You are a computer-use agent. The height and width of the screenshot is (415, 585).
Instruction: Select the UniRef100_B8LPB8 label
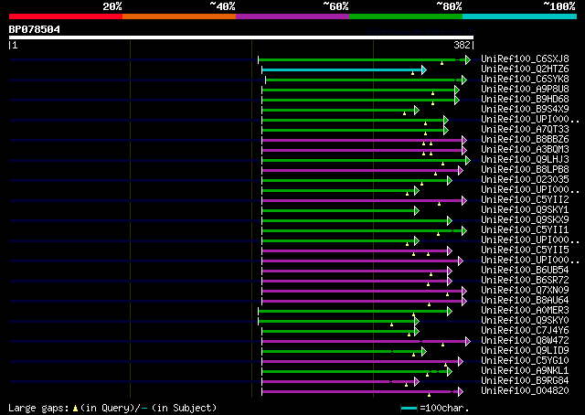click(x=525, y=169)
